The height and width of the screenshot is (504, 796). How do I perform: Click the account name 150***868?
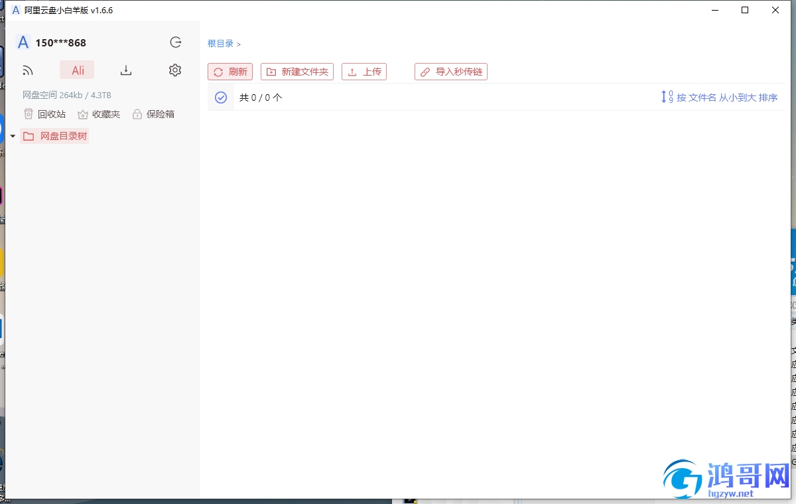click(61, 42)
